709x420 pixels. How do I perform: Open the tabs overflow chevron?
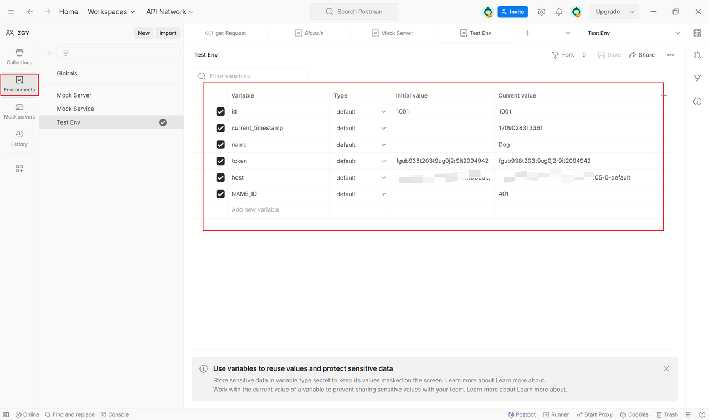(x=568, y=33)
